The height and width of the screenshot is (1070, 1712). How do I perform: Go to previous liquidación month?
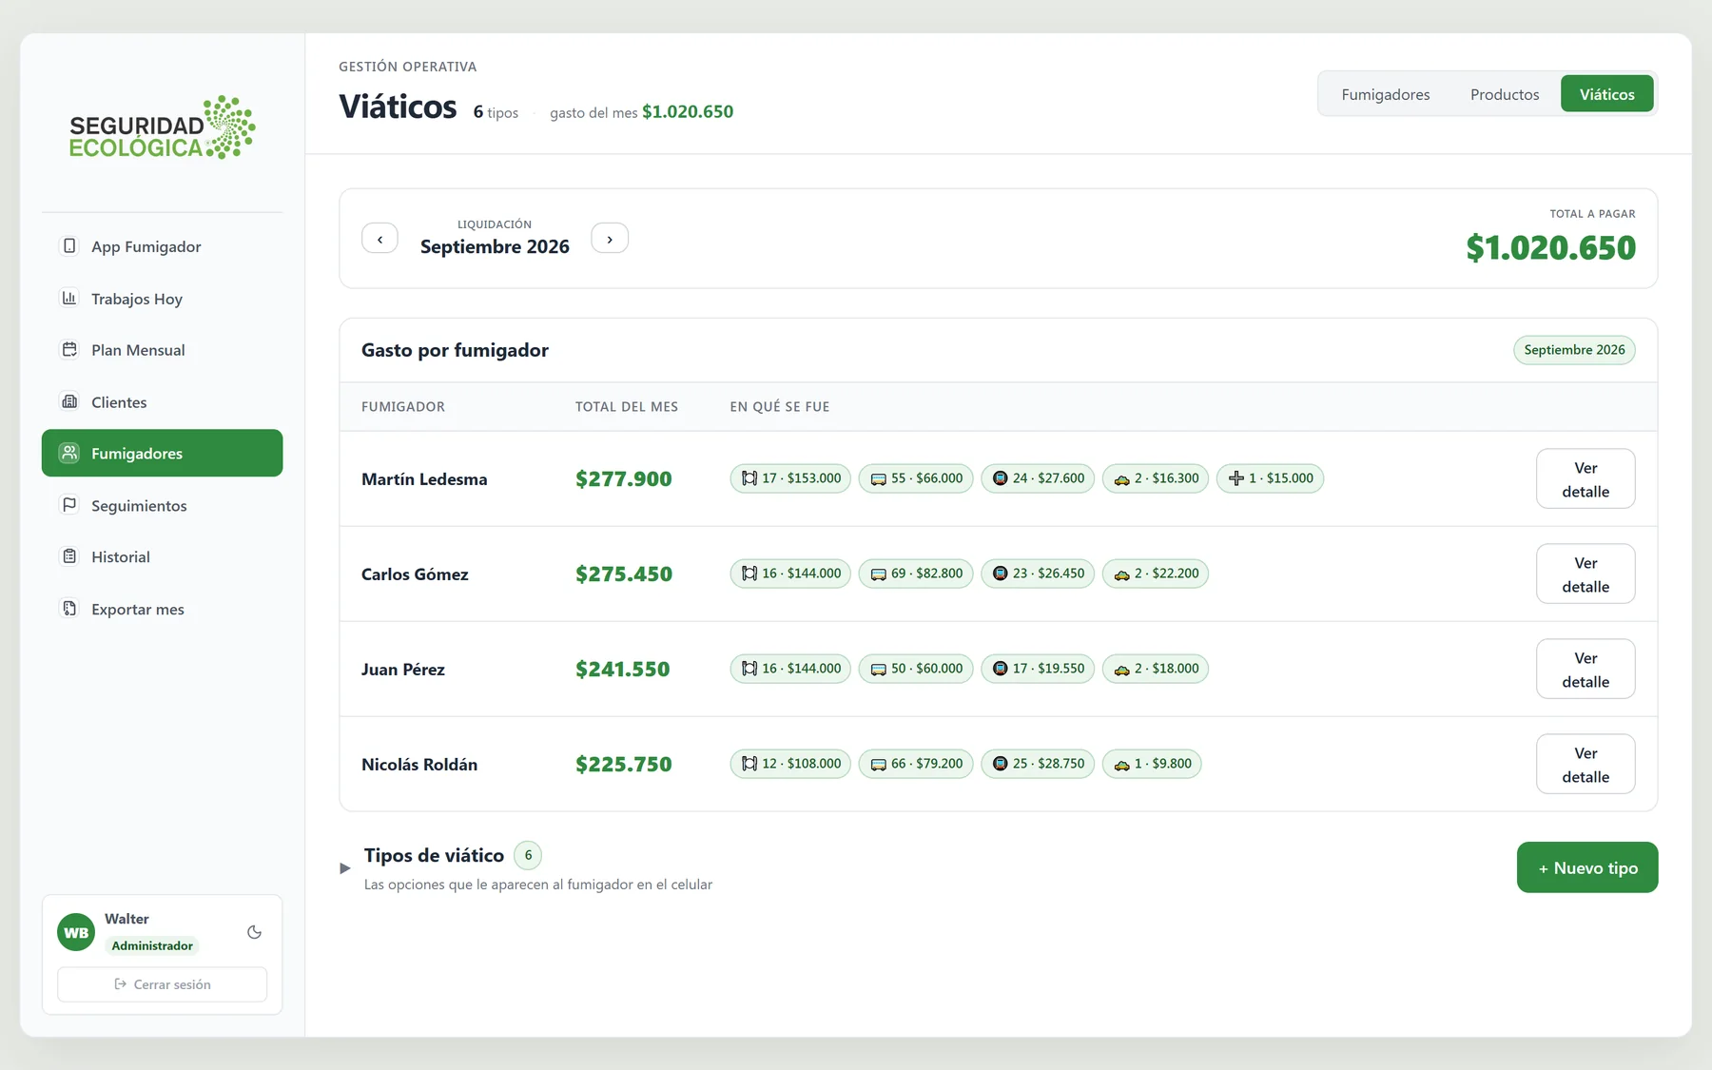[x=379, y=239]
